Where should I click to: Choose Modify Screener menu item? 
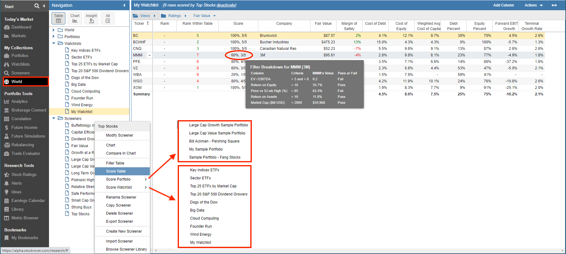click(x=122, y=135)
